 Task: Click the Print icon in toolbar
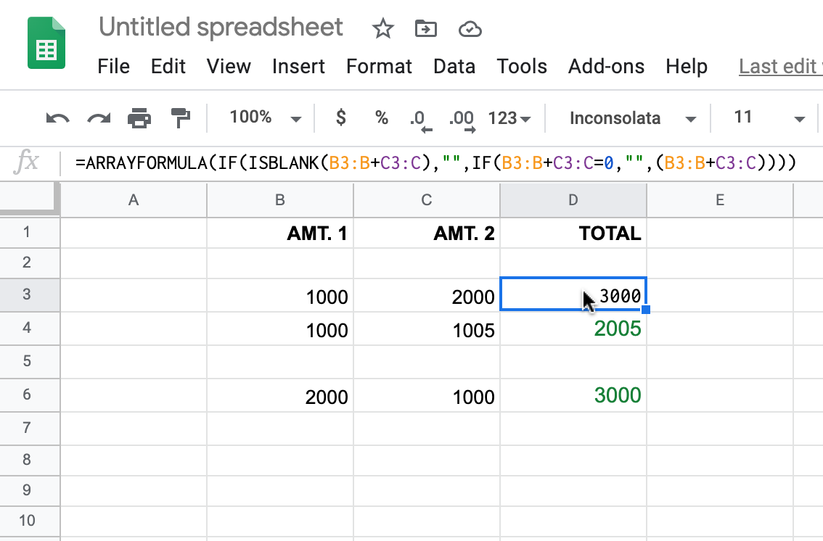139,118
